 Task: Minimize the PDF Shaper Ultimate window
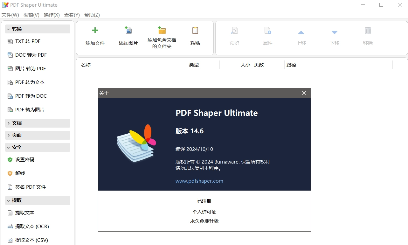tap(363, 5)
